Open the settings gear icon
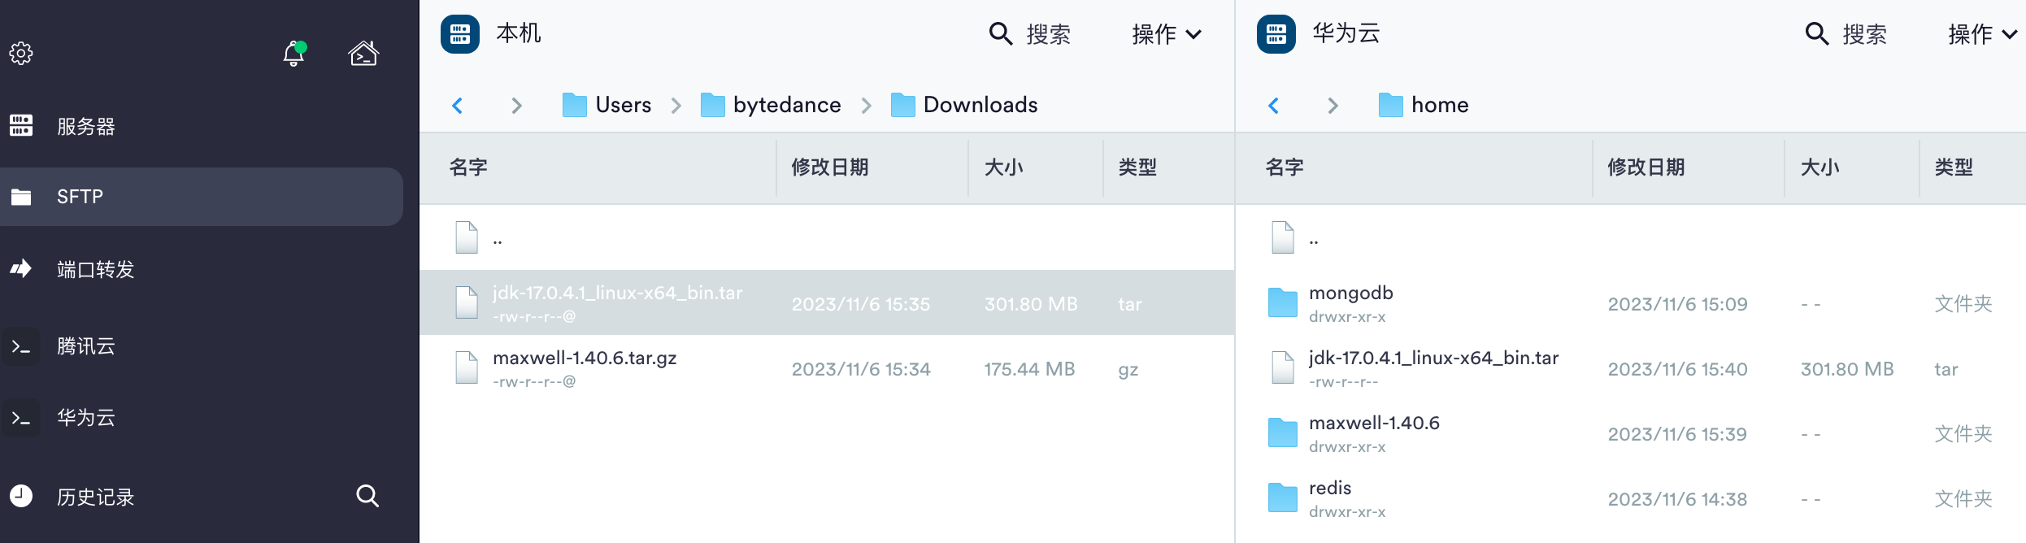This screenshot has width=2026, height=543. pos(21,54)
